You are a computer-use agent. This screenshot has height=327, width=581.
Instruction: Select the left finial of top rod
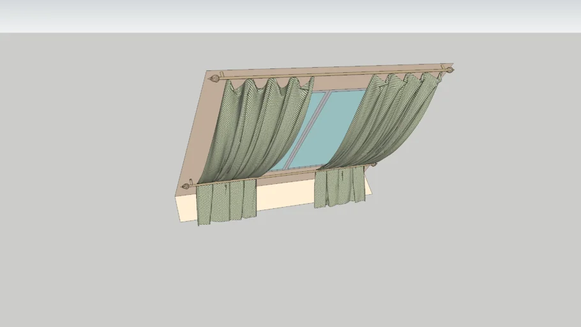coord(215,79)
